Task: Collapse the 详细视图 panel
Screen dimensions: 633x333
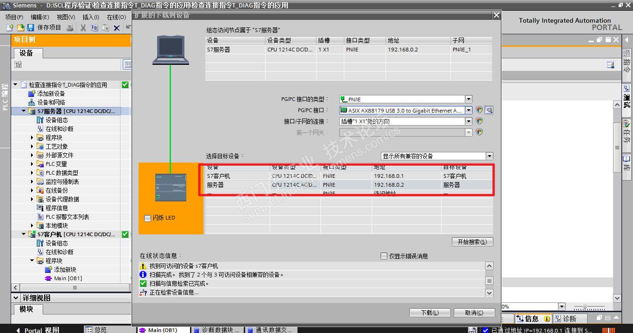Action: pyautogui.click(x=16, y=298)
